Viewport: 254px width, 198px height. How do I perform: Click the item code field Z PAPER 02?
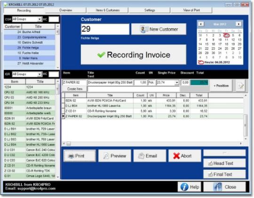74,82
